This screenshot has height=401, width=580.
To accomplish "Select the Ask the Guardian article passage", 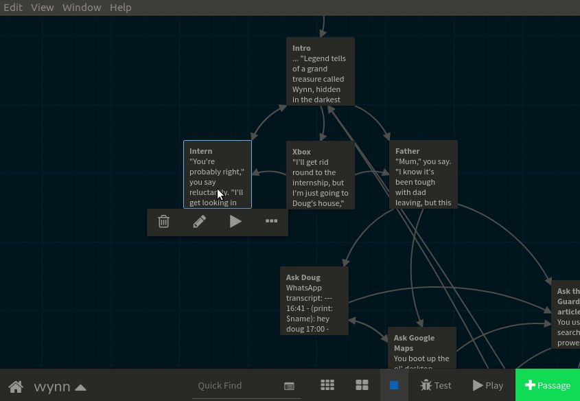I will tap(566, 314).
